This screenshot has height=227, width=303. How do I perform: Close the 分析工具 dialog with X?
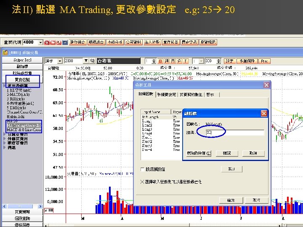tap(266, 85)
